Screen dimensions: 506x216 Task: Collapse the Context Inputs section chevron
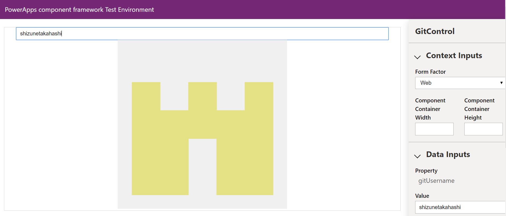[417, 57]
